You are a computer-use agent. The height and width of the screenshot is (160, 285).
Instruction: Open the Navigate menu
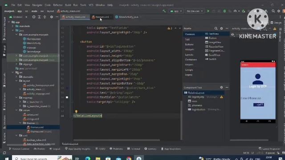pyautogui.click(x=37, y=5)
